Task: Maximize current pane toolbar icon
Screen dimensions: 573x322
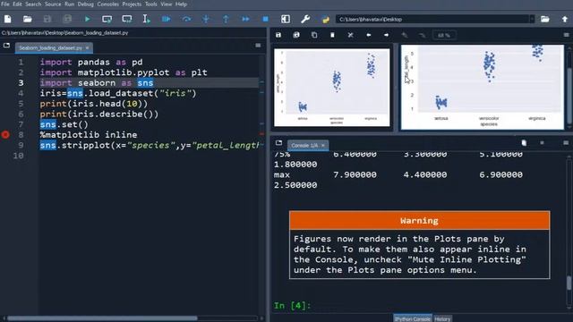Action: click(286, 19)
